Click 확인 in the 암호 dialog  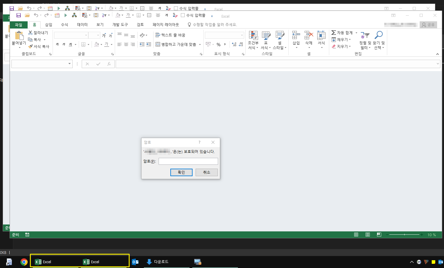coord(181,172)
